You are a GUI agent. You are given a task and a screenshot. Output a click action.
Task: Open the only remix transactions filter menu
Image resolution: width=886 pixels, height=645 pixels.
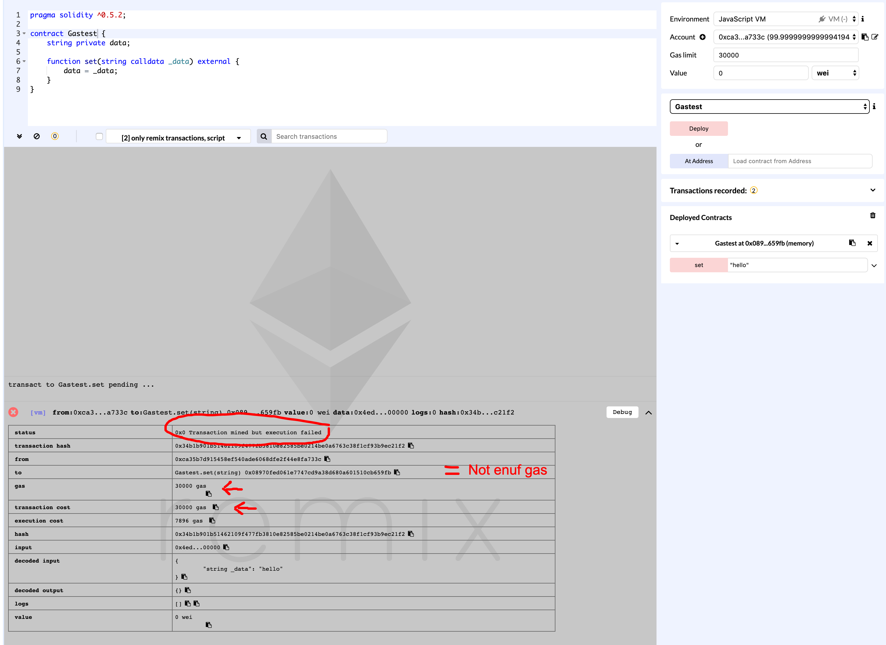tap(179, 137)
